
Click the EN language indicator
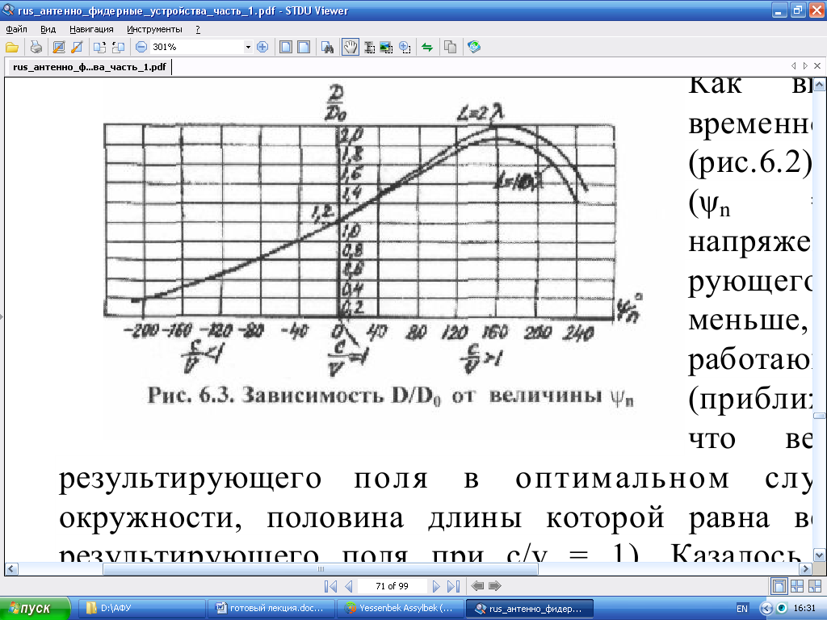click(741, 609)
